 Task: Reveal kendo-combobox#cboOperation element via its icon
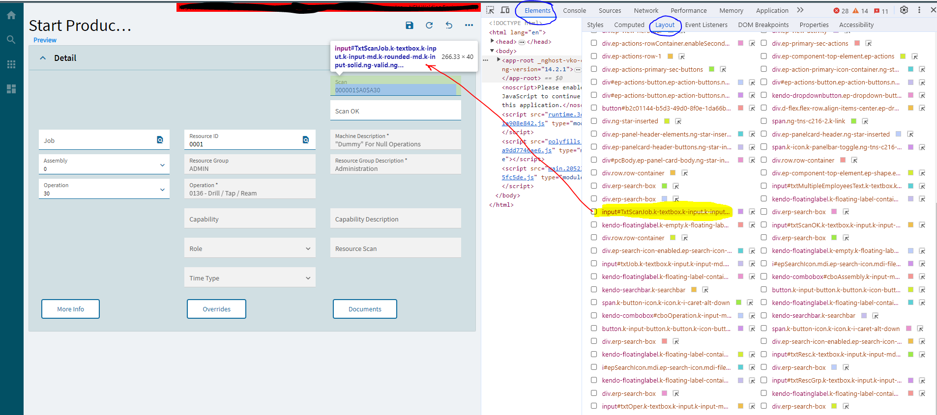[x=752, y=316]
